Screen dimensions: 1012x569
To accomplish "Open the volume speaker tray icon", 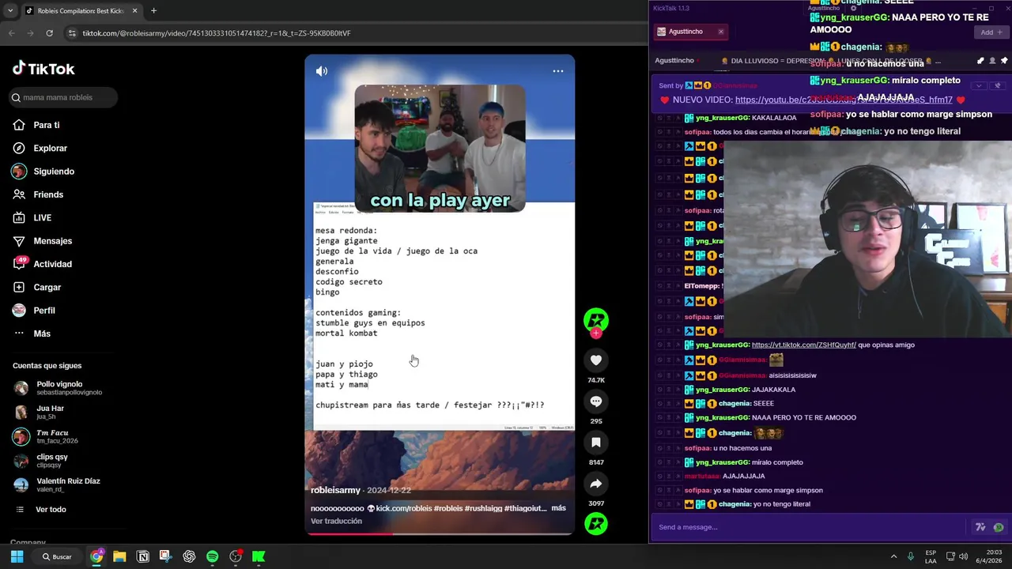I will point(963,556).
